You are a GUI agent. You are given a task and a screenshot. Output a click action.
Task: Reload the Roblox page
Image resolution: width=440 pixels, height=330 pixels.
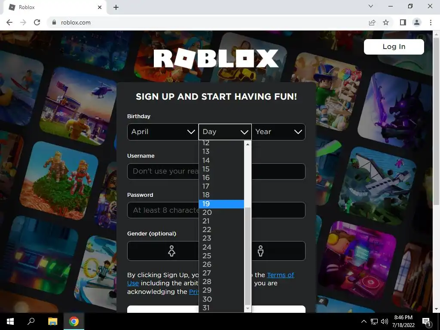click(x=37, y=22)
